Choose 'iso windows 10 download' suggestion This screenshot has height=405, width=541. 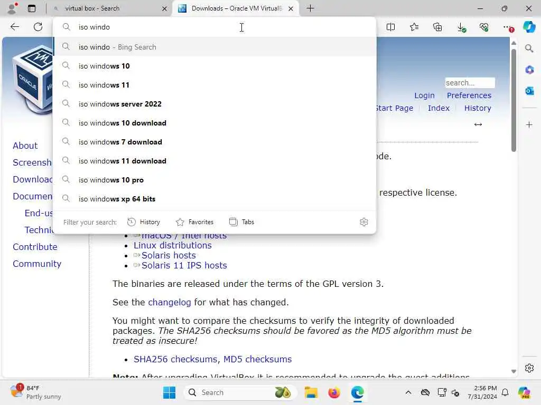214,123
